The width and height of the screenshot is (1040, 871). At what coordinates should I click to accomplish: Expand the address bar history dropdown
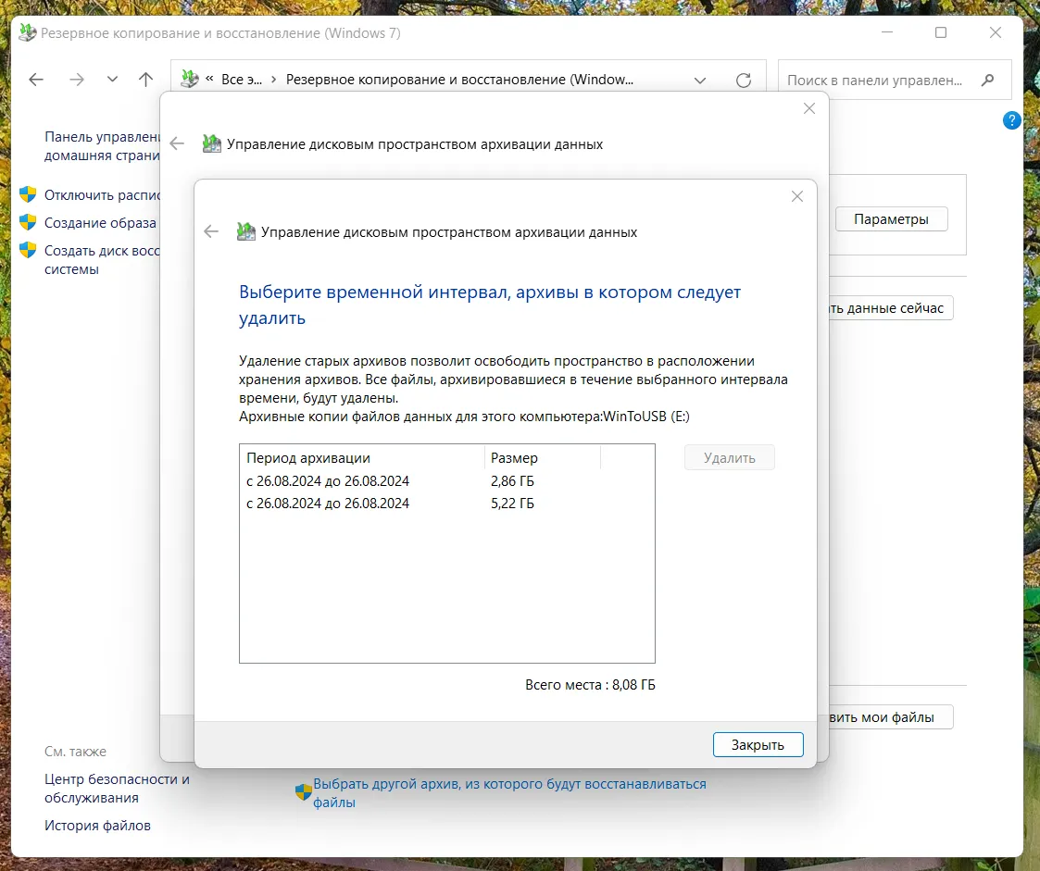700,81
